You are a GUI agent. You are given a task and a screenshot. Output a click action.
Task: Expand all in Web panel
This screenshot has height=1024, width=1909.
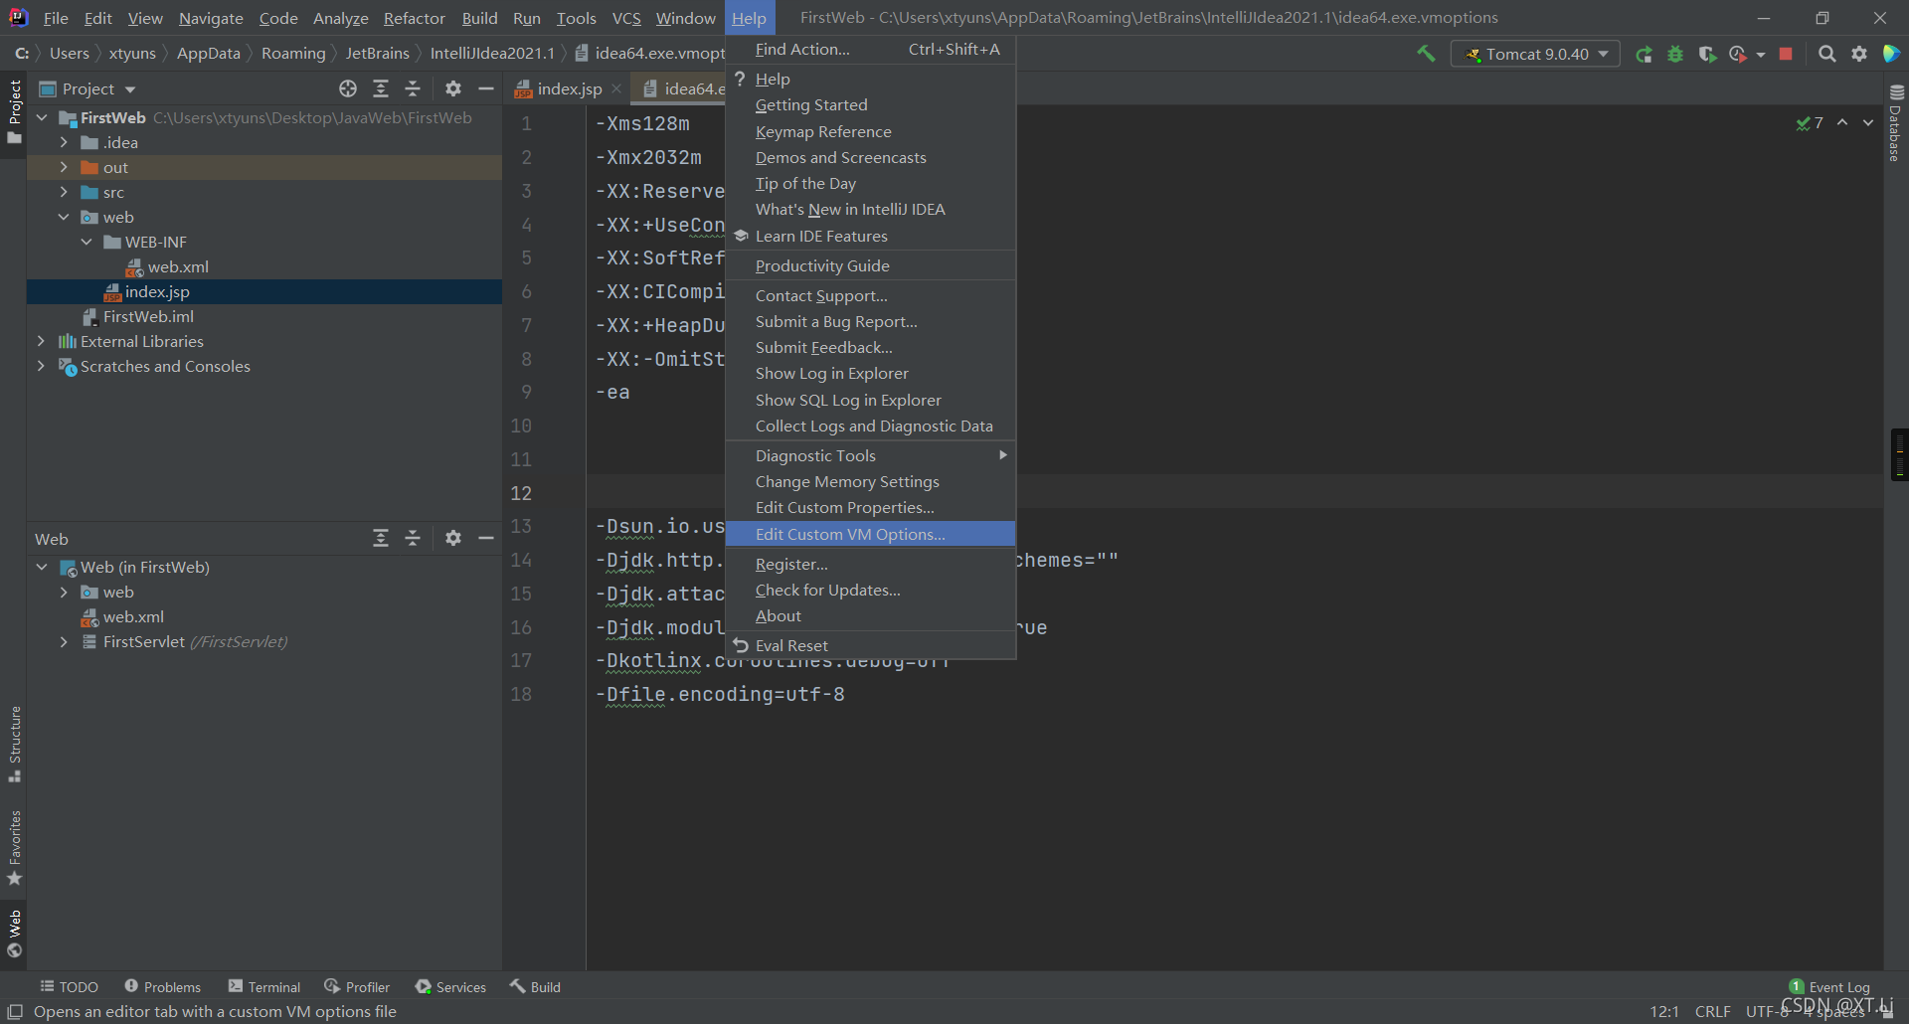pos(381,538)
